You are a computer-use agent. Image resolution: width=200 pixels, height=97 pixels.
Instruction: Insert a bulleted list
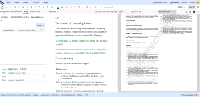[x=79, y=7]
